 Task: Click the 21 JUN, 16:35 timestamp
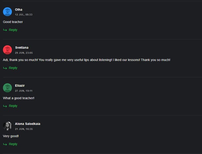click(x=24, y=129)
